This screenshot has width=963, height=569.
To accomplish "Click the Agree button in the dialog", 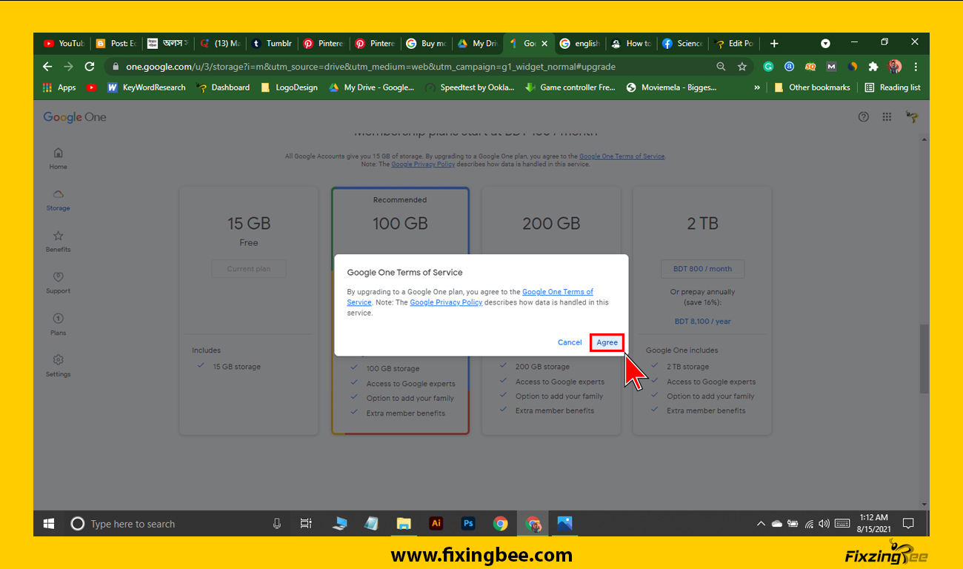I will pos(607,342).
